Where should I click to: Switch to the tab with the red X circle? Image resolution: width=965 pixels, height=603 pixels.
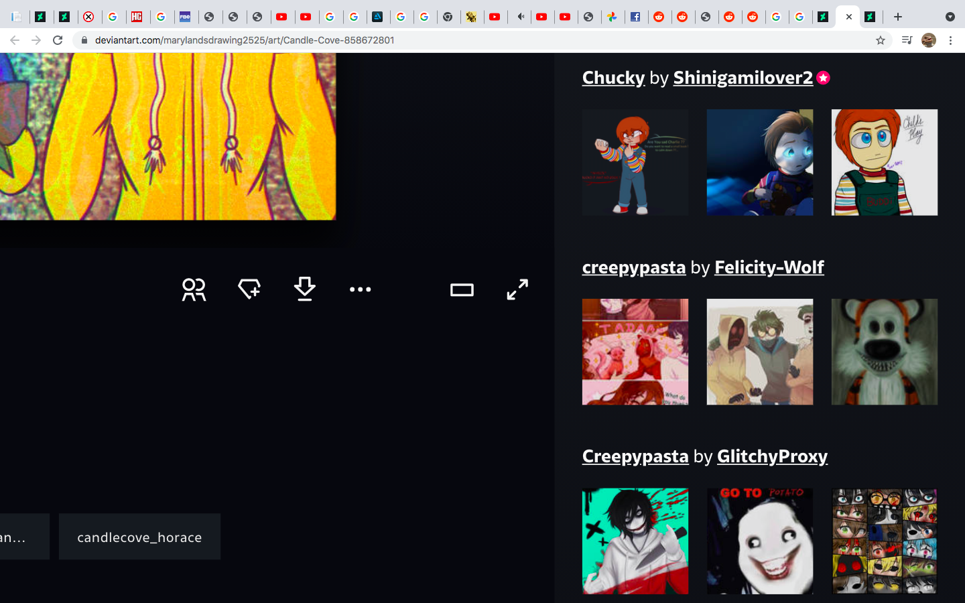(x=88, y=17)
